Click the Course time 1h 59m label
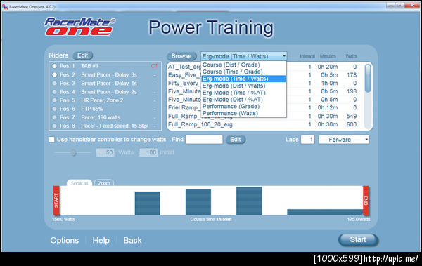422x266 pixels. 211,219
